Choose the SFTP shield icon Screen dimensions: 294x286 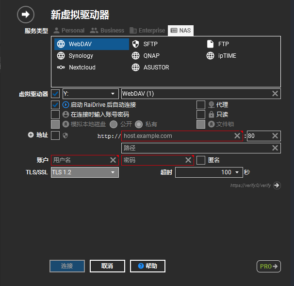click(135, 44)
